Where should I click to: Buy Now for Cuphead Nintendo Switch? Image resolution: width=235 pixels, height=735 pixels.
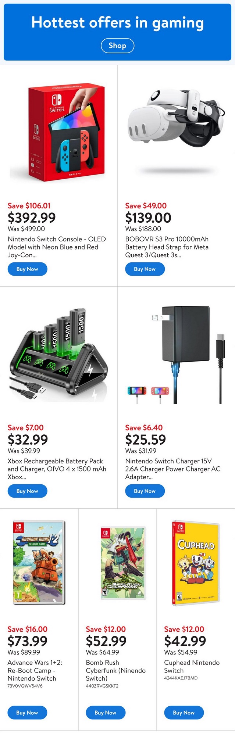click(x=184, y=713)
